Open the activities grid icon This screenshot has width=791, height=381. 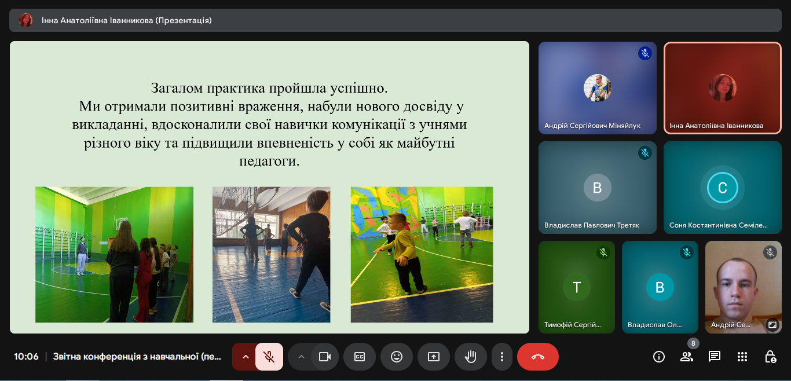coord(742,357)
